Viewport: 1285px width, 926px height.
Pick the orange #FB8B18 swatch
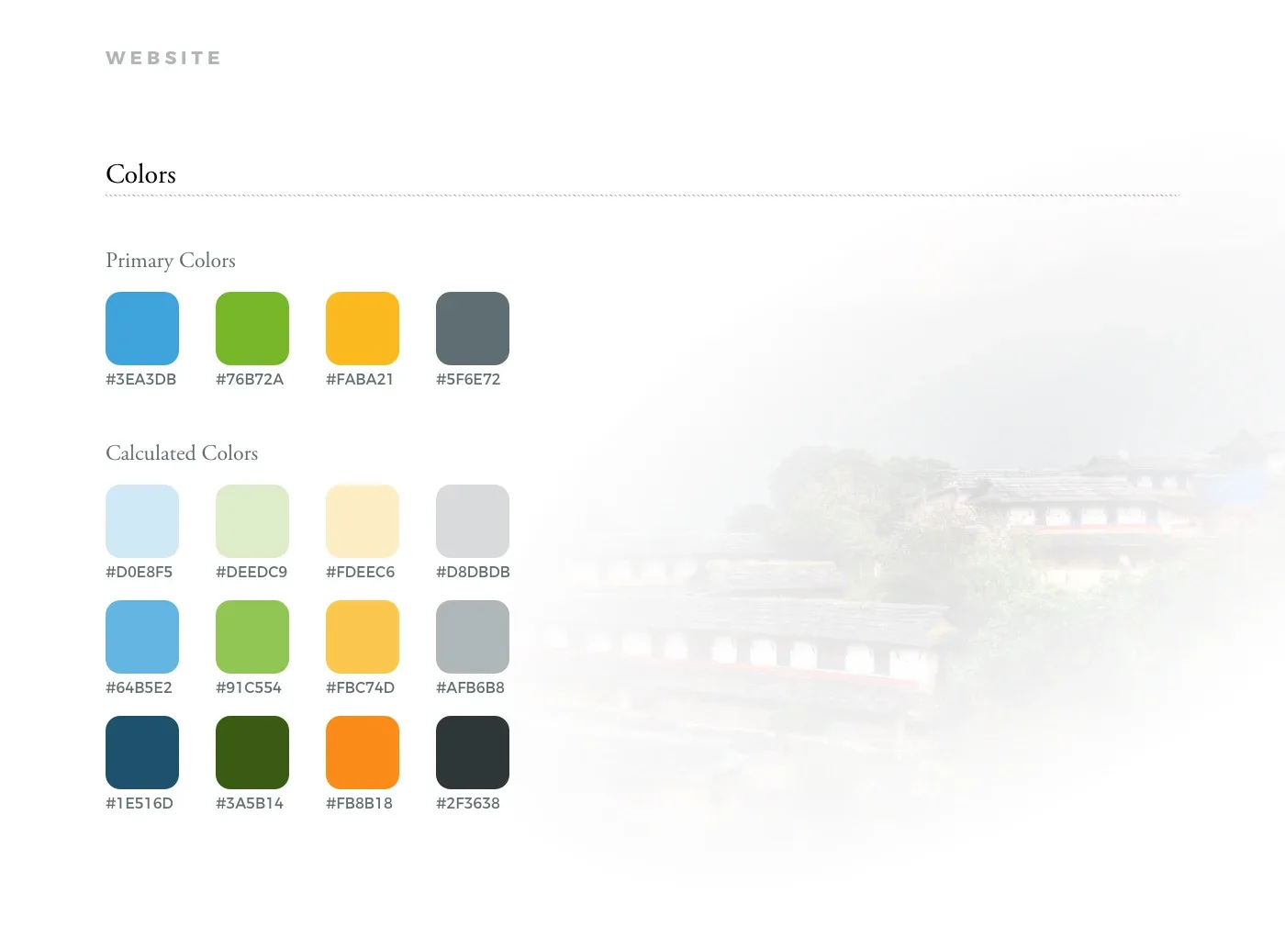pos(363,753)
